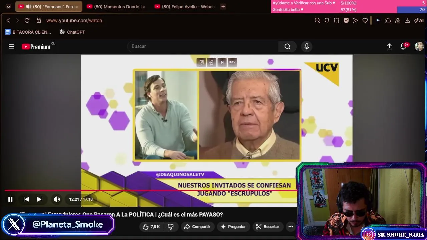Open YouTube notifications bell

pos(403,46)
